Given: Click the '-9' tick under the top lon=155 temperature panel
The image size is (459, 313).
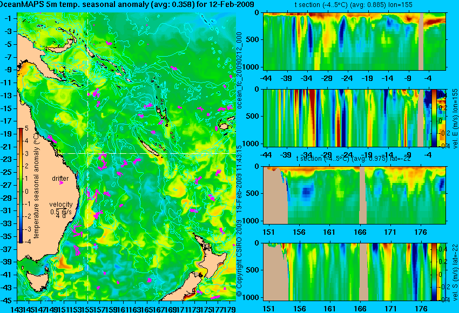Looking at the screenshot, I should point(408,78).
